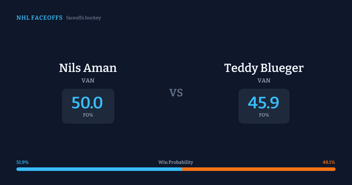Select player name Teddy Blueger
352x185 pixels.
264,68
